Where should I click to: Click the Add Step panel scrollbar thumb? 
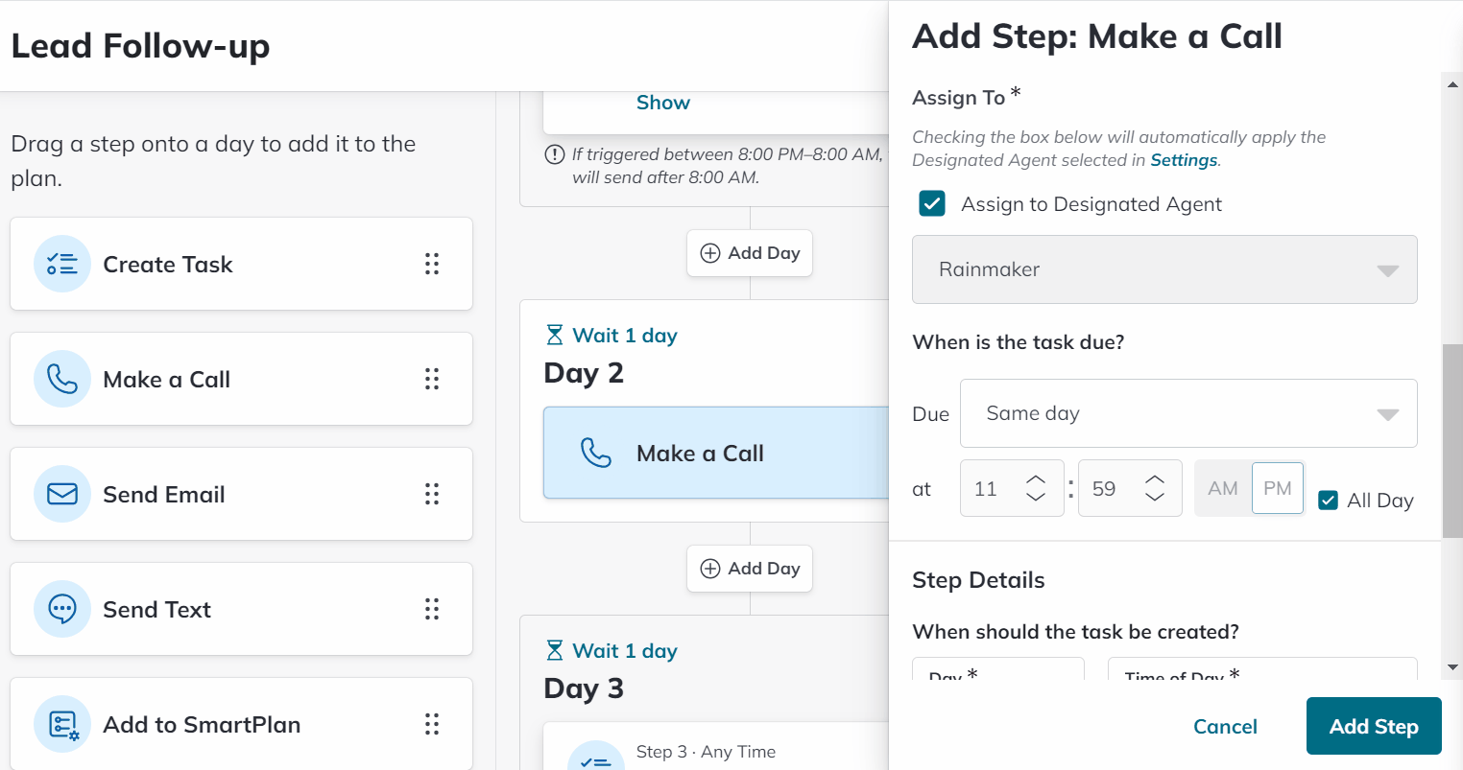[x=1452, y=441]
